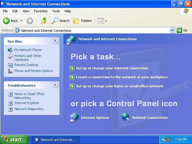192x144 pixels.
Task: Click the Network Connections label
Action: 150,118
